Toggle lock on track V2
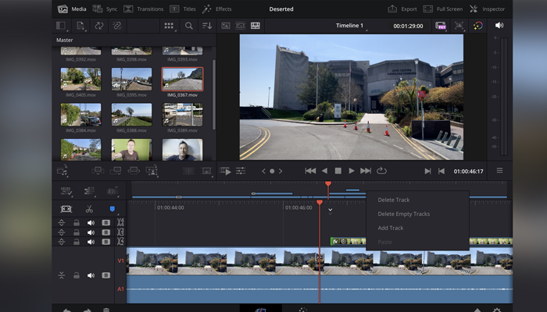This screenshot has height=312, width=547. click(x=77, y=242)
